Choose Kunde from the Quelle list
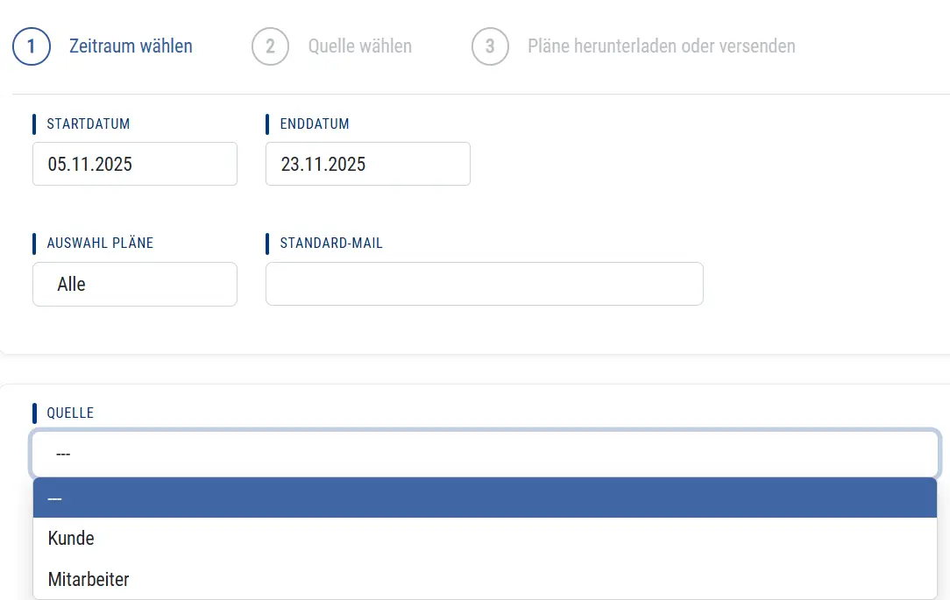 pos(71,539)
